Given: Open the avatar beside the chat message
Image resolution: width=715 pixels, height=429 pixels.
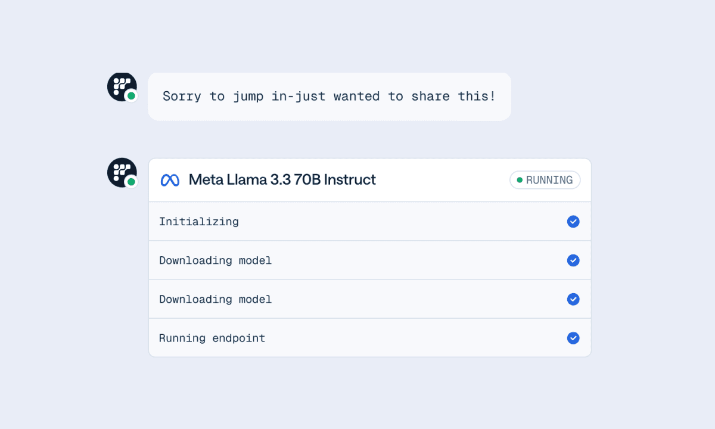Looking at the screenshot, I should pyautogui.click(x=122, y=87).
